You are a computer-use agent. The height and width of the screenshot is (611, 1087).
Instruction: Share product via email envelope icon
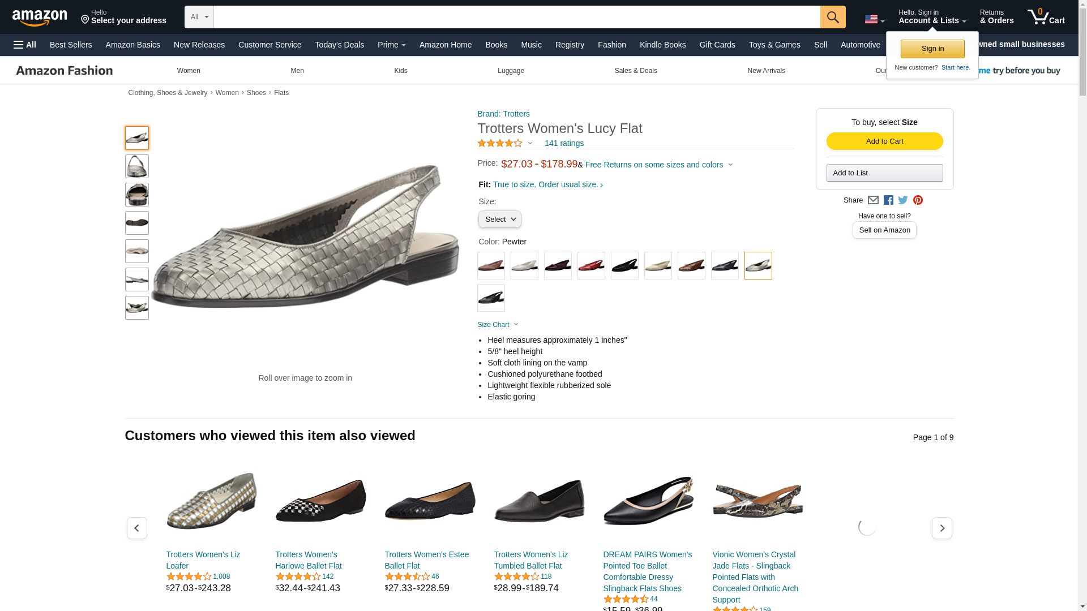coord(873,200)
